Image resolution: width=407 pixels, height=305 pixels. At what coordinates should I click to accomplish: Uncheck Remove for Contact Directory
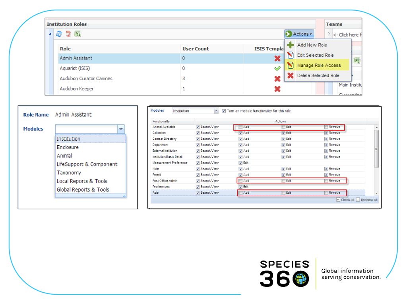[326, 139]
